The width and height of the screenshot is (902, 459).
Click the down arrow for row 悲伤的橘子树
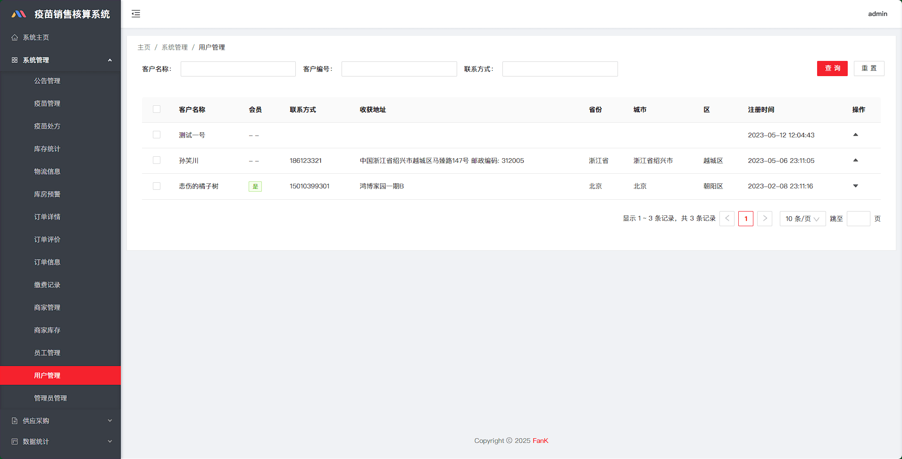[x=855, y=186]
